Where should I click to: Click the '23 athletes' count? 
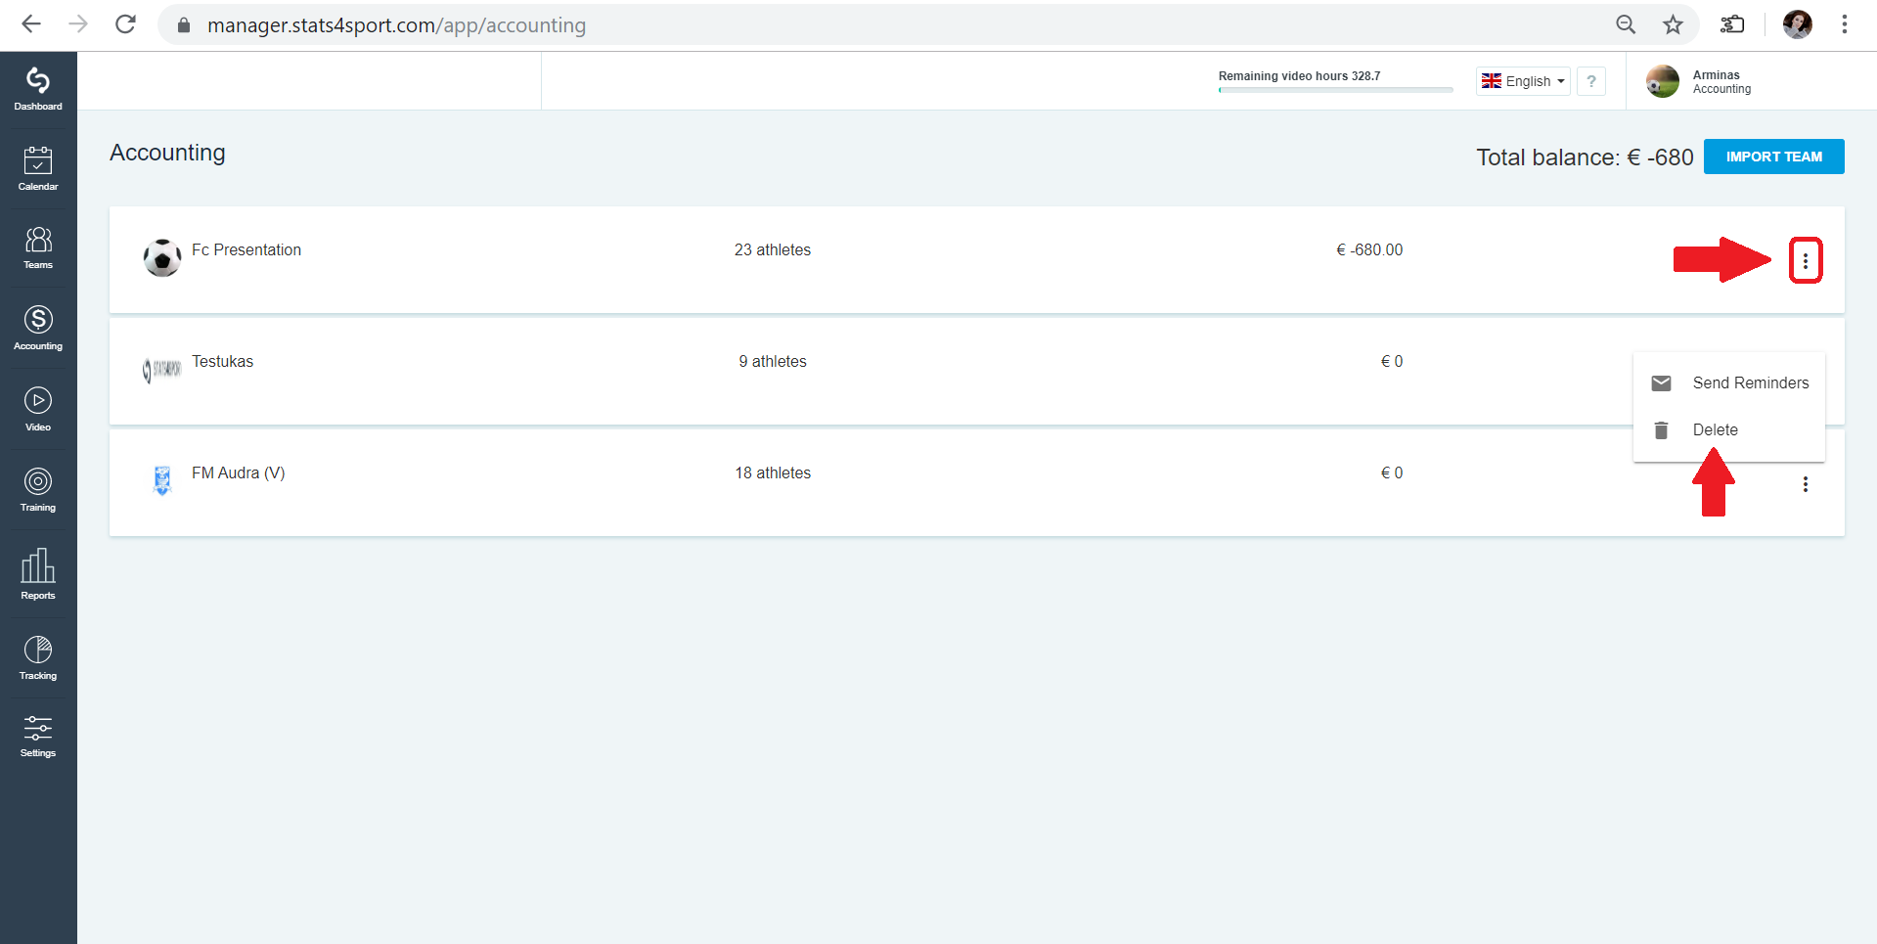pyautogui.click(x=773, y=249)
